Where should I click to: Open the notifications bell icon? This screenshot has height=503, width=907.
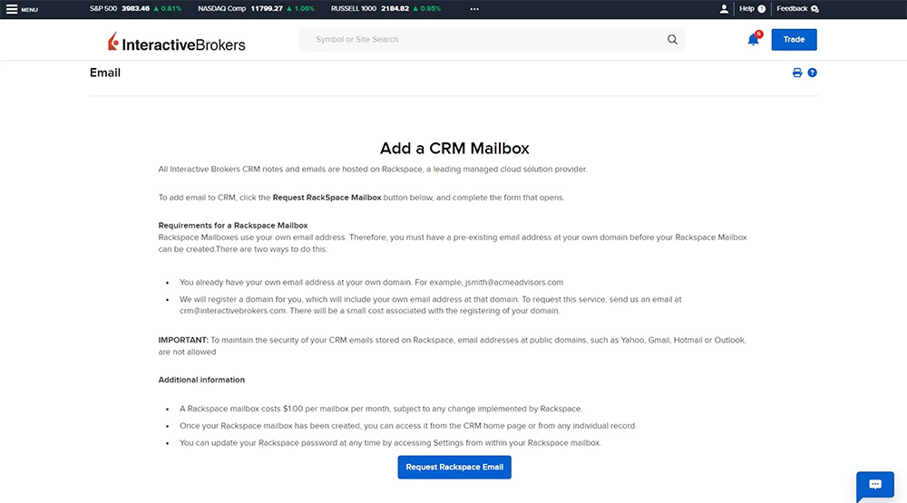[753, 40]
